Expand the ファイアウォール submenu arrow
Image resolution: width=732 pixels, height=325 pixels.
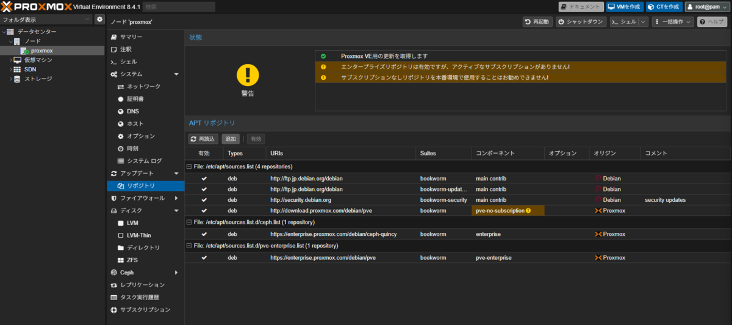176,198
